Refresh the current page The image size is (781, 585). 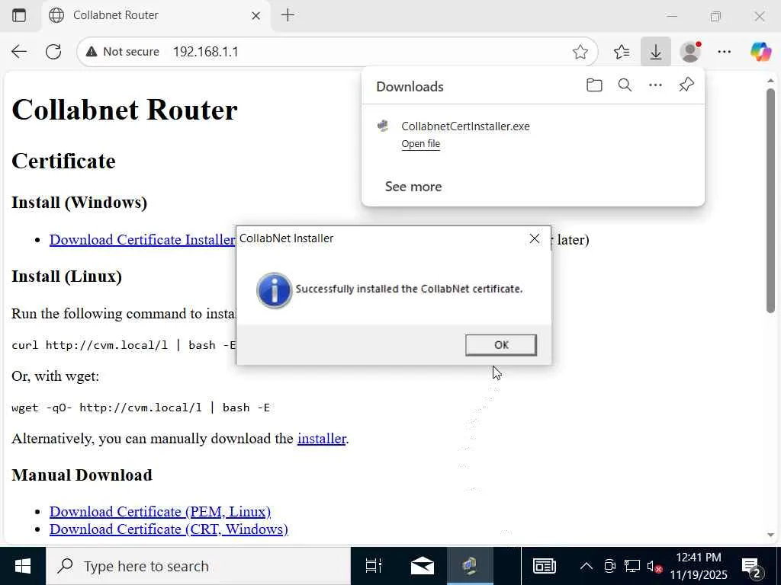point(53,51)
